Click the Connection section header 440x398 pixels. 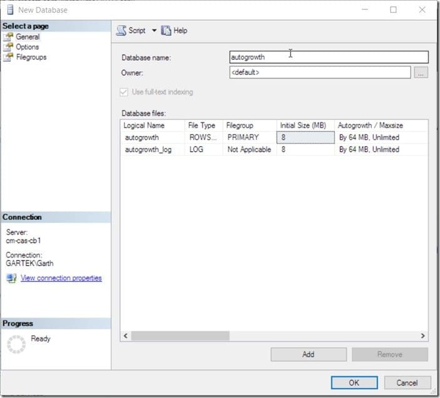tap(56, 217)
